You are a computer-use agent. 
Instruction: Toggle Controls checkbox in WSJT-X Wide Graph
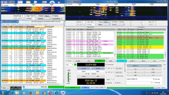pyautogui.click(x=67, y=4)
